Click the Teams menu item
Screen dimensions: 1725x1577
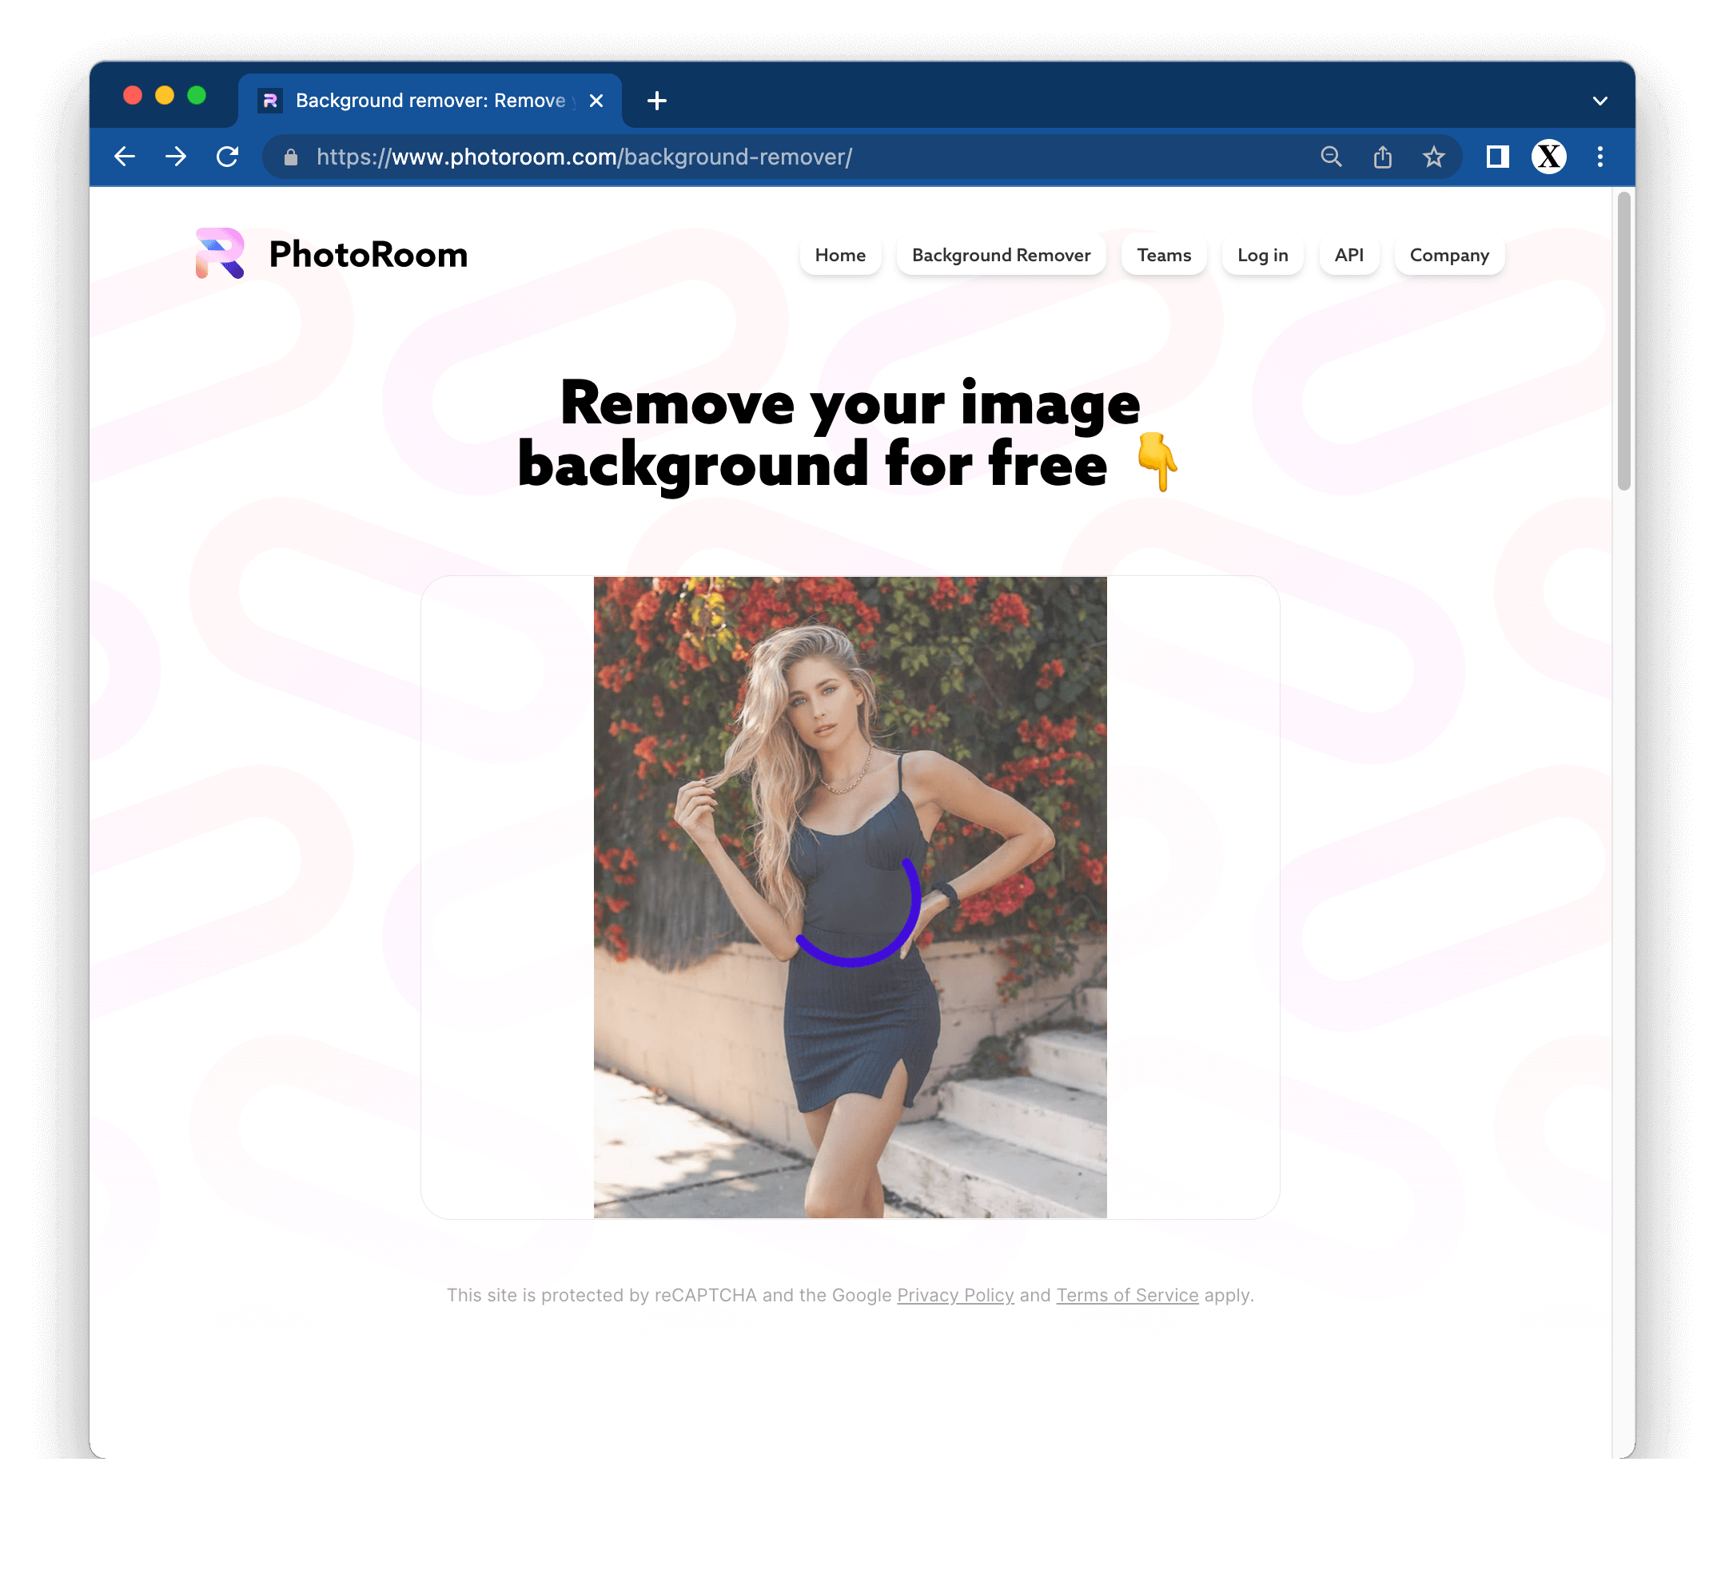point(1165,254)
